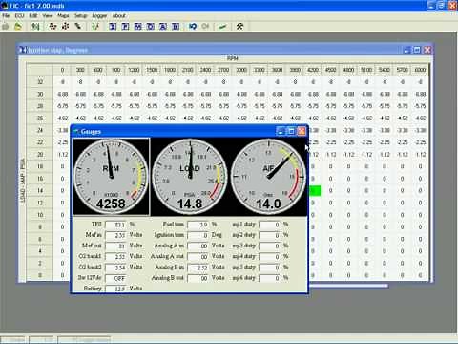The image size is (458, 344).
Task: Click the blue undo arrow icon
Action: coord(193,27)
